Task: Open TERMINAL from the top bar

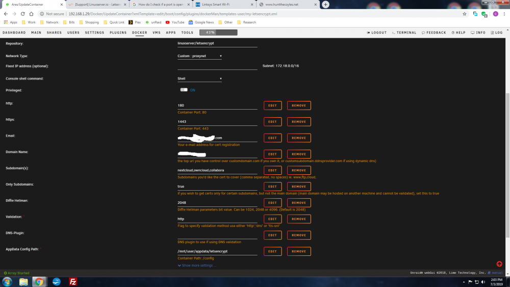Action: coord(404,33)
